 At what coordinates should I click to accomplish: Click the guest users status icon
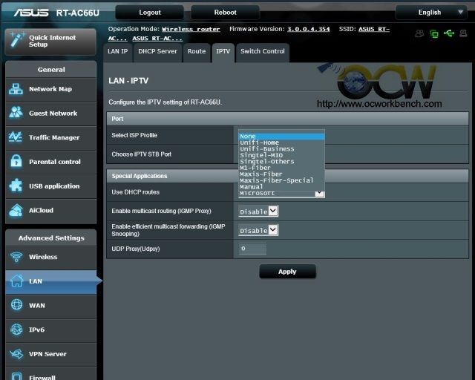click(x=419, y=33)
